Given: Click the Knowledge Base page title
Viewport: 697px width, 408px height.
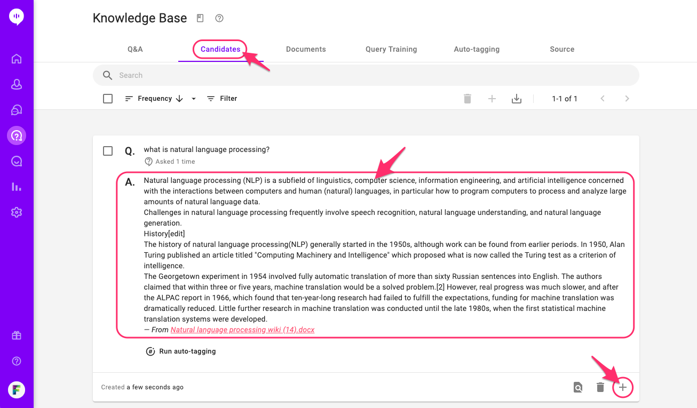Looking at the screenshot, I should pyautogui.click(x=140, y=18).
